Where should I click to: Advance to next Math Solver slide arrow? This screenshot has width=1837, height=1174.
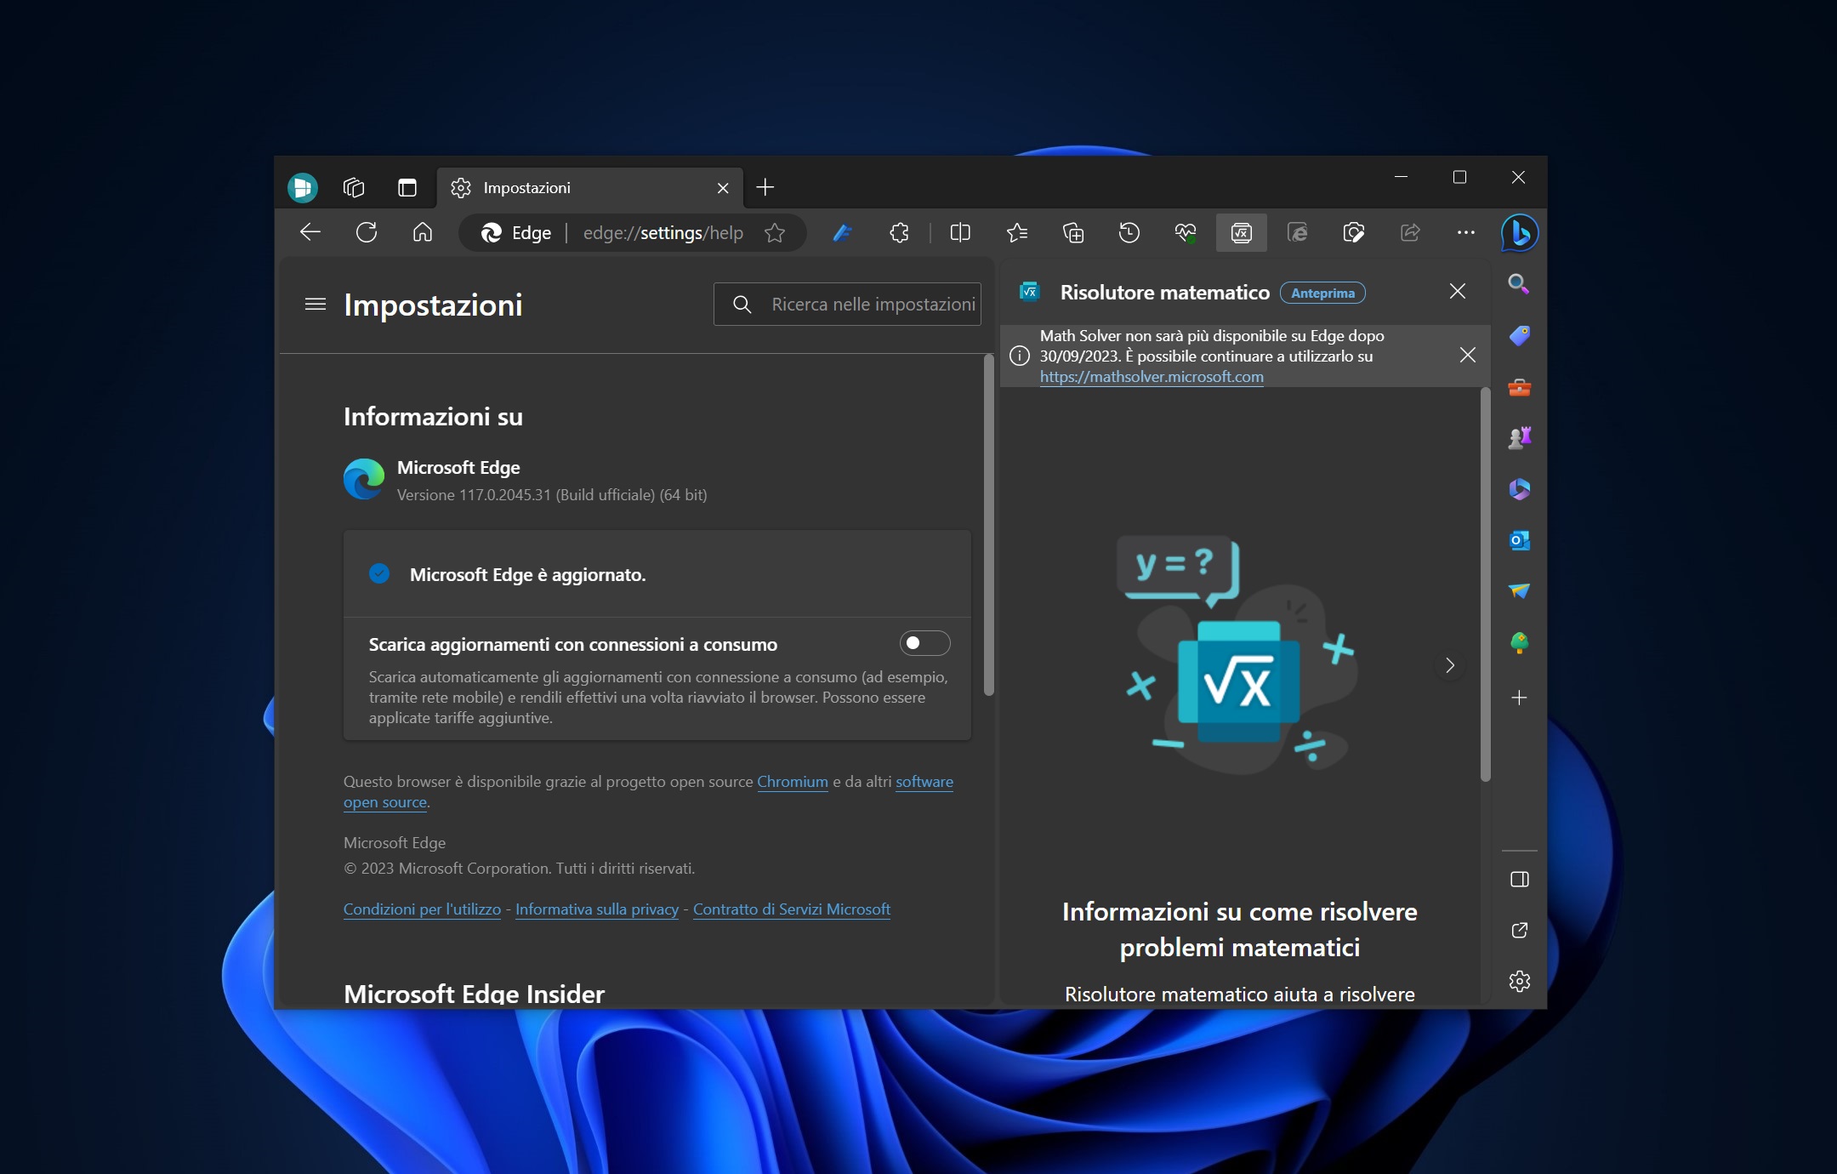pyautogui.click(x=1450, y=665)
